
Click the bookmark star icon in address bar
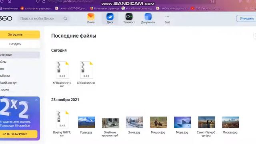point(212,1)
